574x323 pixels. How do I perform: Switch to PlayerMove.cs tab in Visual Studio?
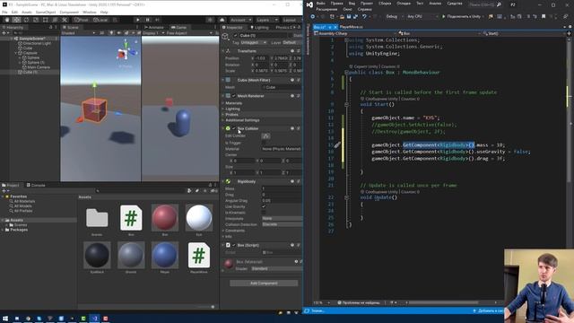tap(351, 27)
